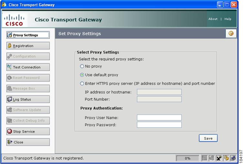Open the About link in header
This screenshot has height=164, width=244.
pos(213,19)
